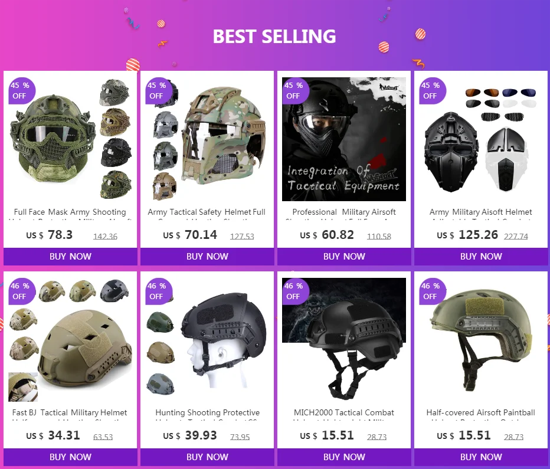Open the Hunting Shooting Protective product title
Screen dimensions: 550x469
tap(207, 412)
